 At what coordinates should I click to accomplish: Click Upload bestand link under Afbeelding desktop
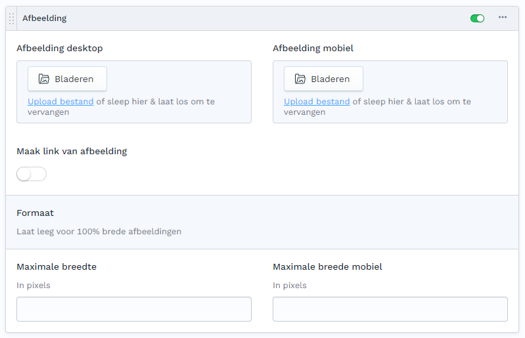pos(60,102)
